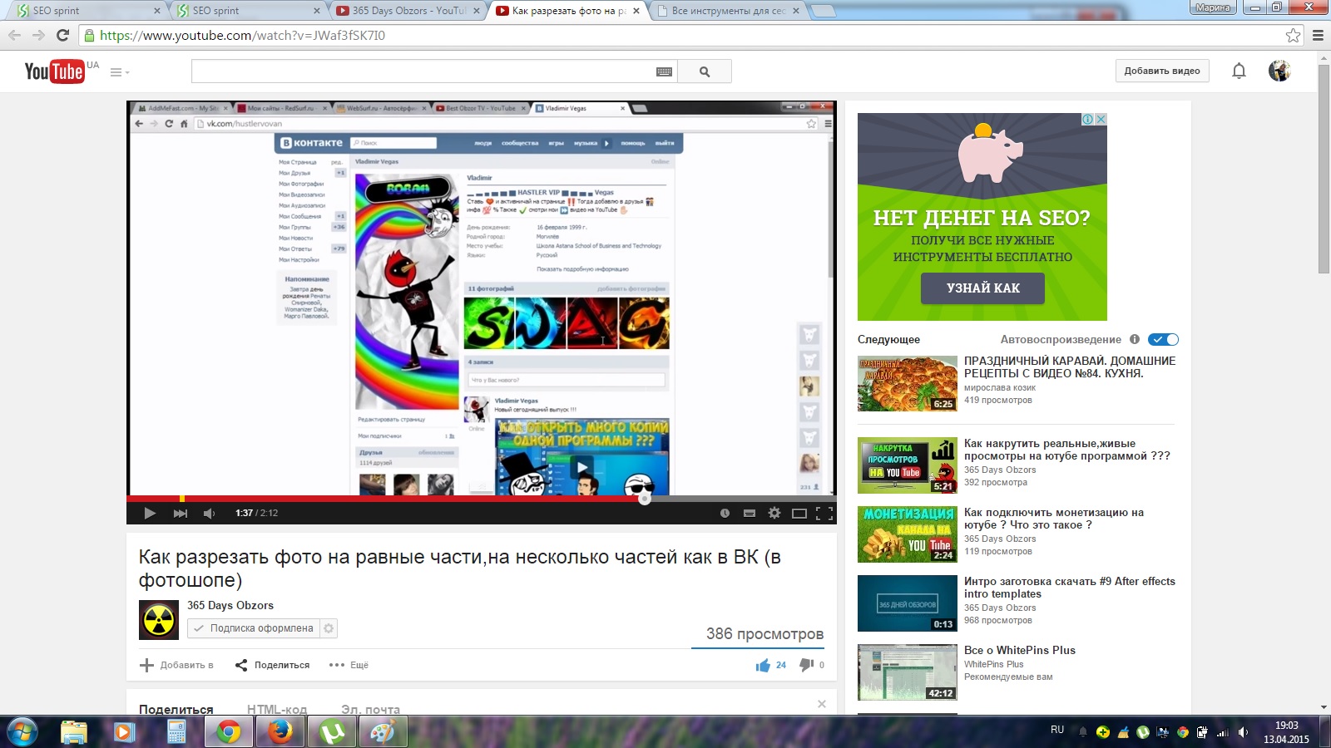The height and width of the screenshot is (748, 1331).
Task: Open Firefox from taskbar
Action: coord(281,732)
